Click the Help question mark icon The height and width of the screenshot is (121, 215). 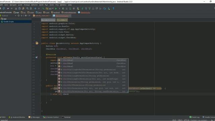point(114,8)
